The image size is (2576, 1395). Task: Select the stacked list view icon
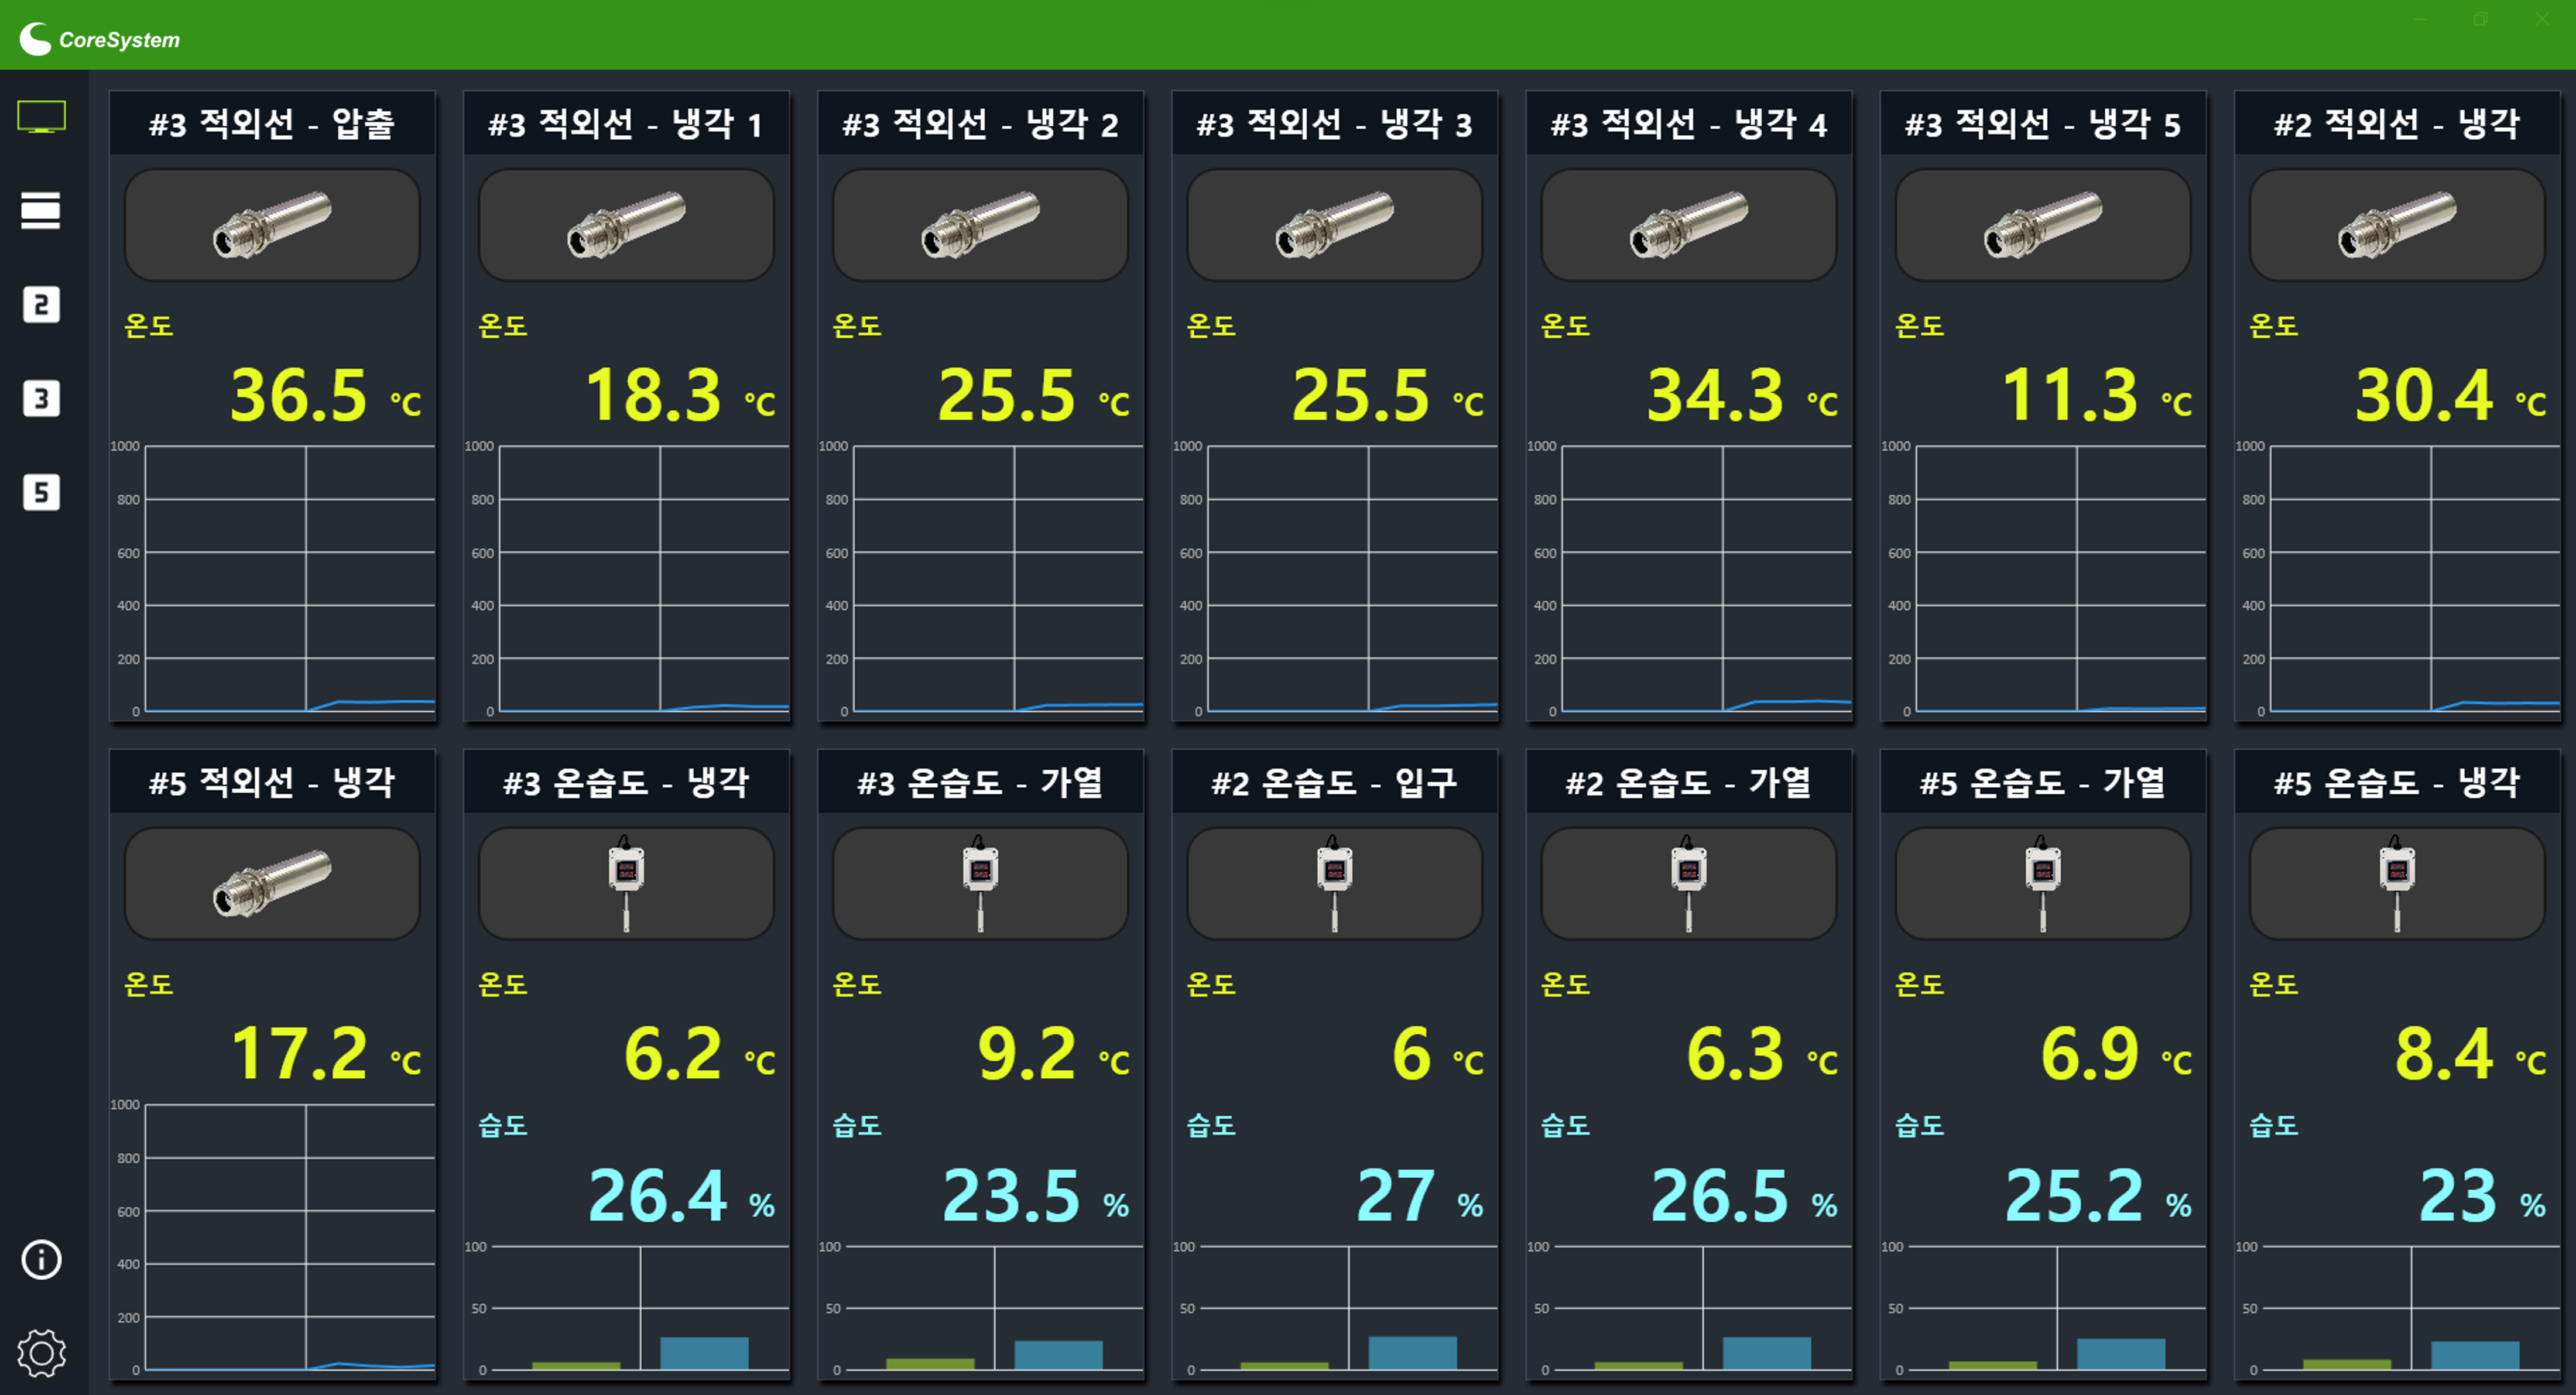coord(41,210)
